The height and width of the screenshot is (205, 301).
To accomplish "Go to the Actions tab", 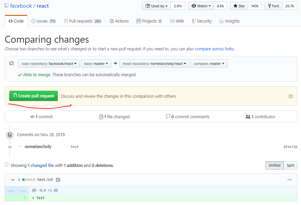I will coord(119,21).
